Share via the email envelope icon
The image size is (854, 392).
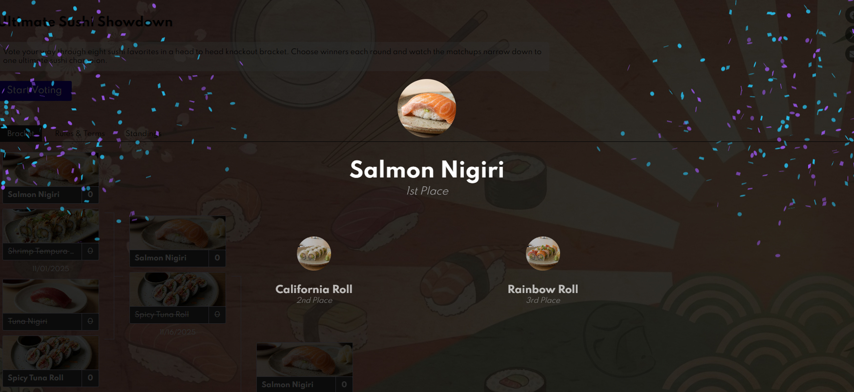(851, 54)
